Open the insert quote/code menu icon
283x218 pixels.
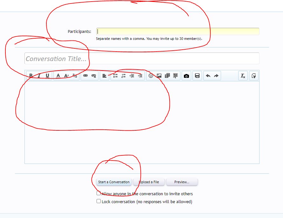175,76
